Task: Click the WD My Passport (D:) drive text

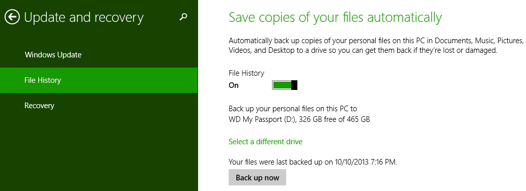Action: coord(299,119)
